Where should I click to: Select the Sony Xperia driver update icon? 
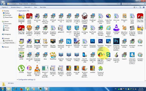[x=100, y=55]
